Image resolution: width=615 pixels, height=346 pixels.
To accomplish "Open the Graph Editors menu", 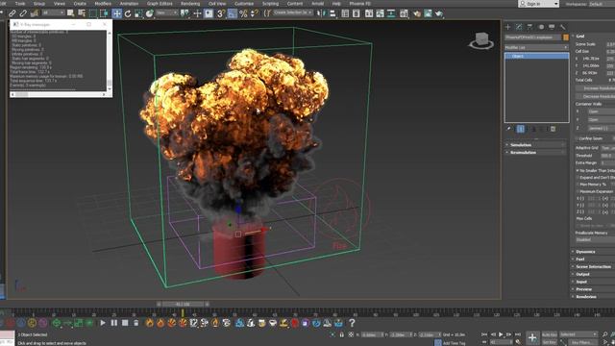I will click(160, 4).
